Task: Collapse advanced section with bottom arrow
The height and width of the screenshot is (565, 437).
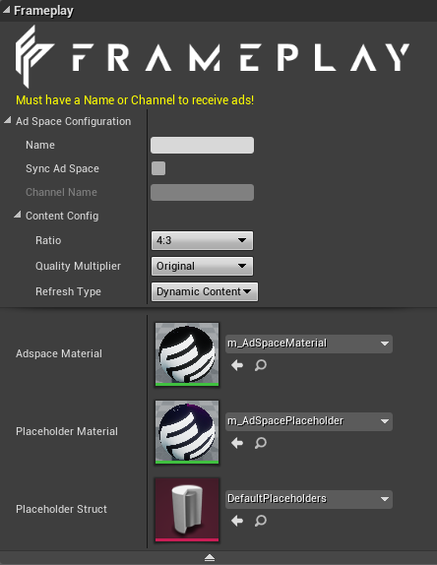Action: [x=210, y=558]
